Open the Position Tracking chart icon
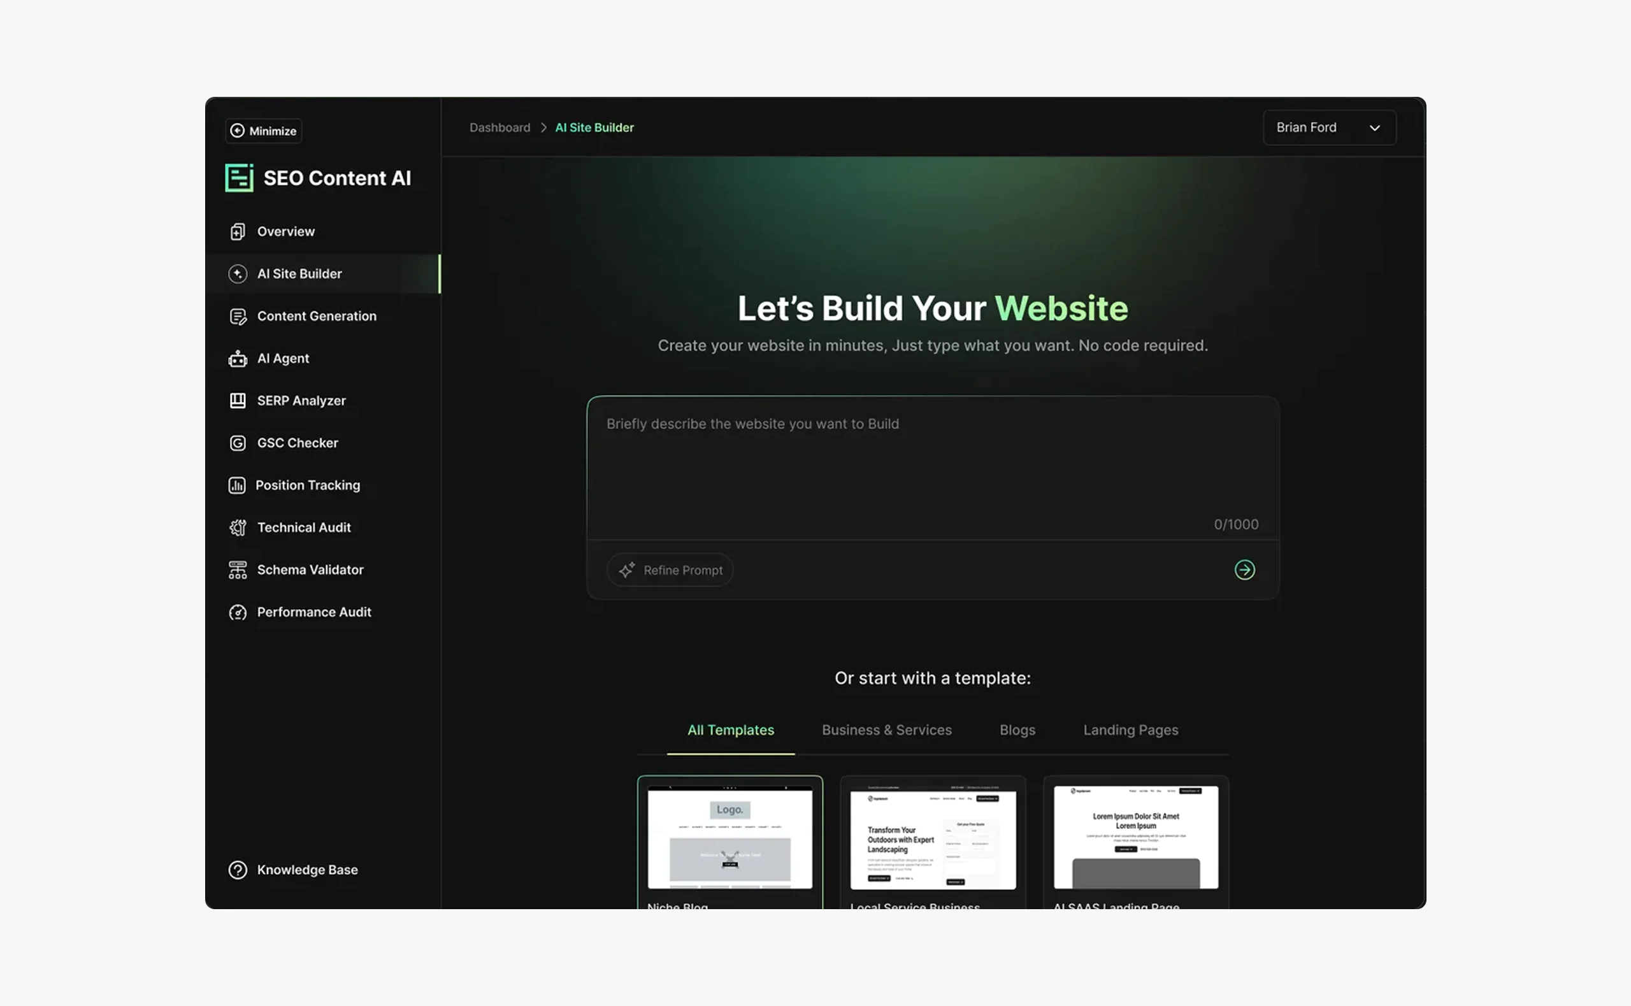Image resolution: width=1631 pixels, height=1006 pixels. click(238, 485)
